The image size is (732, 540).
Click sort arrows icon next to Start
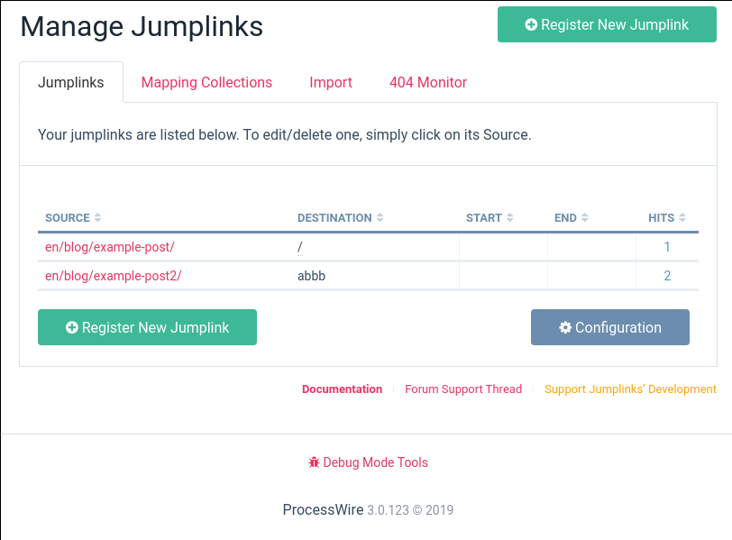tap(510, 218)
